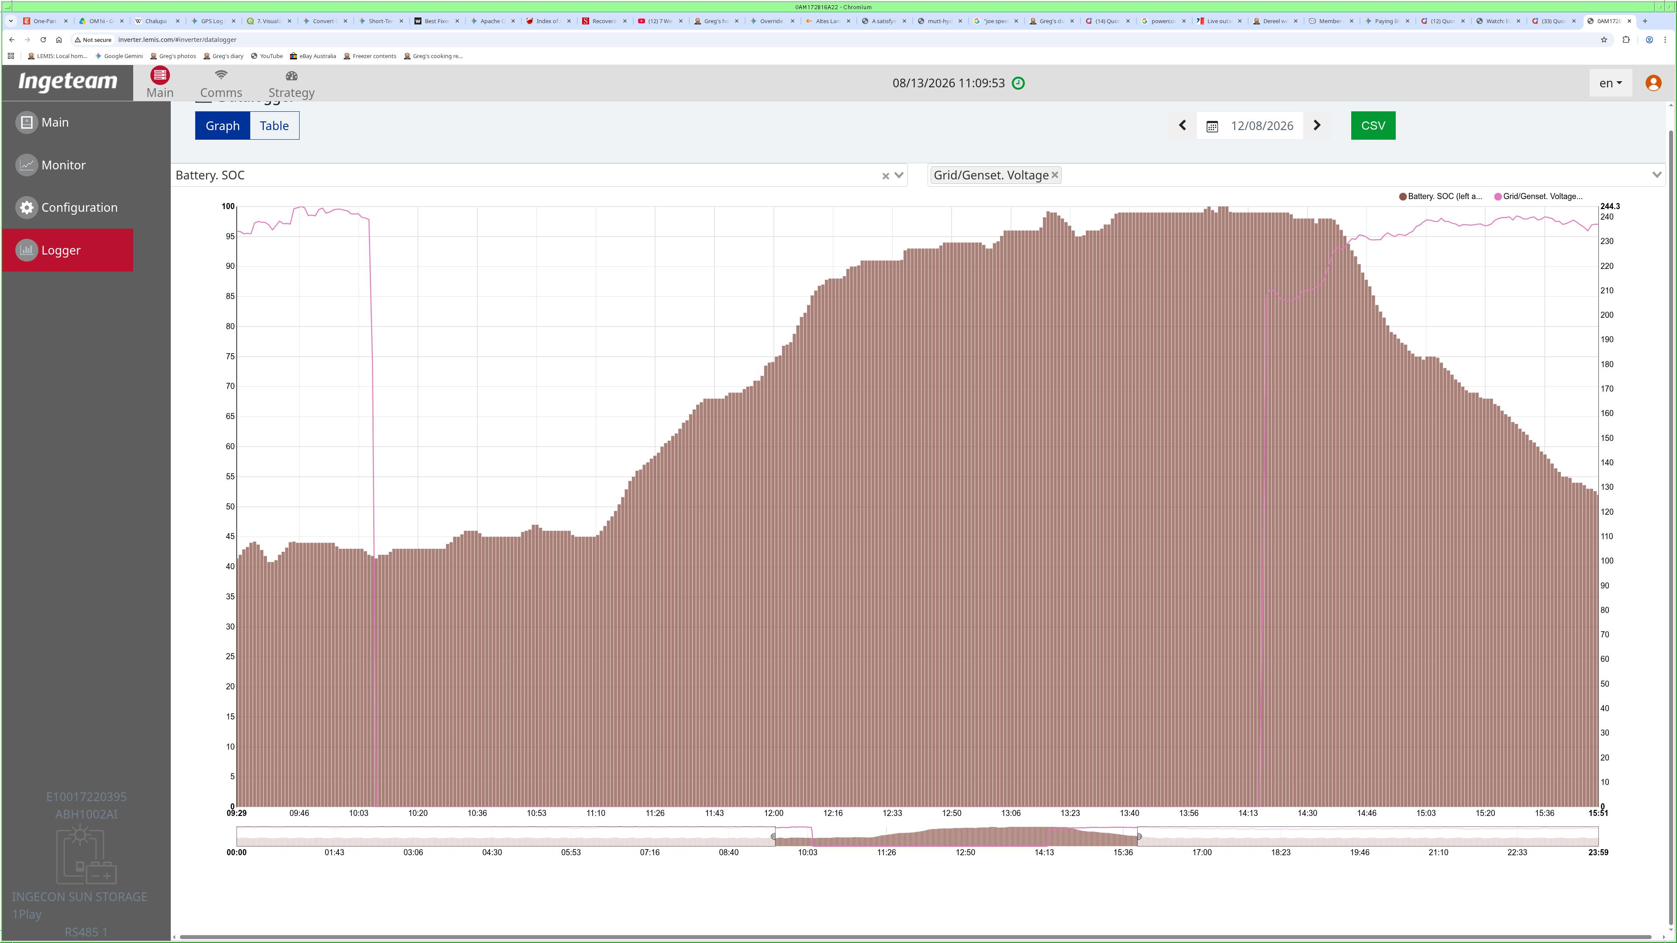Open the eBay Australia bookmark

(313, 56)
